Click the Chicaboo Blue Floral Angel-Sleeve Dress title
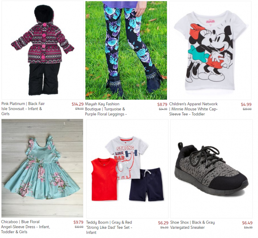The height and width of the screenshot is (238, 258). tap(25, 227)
